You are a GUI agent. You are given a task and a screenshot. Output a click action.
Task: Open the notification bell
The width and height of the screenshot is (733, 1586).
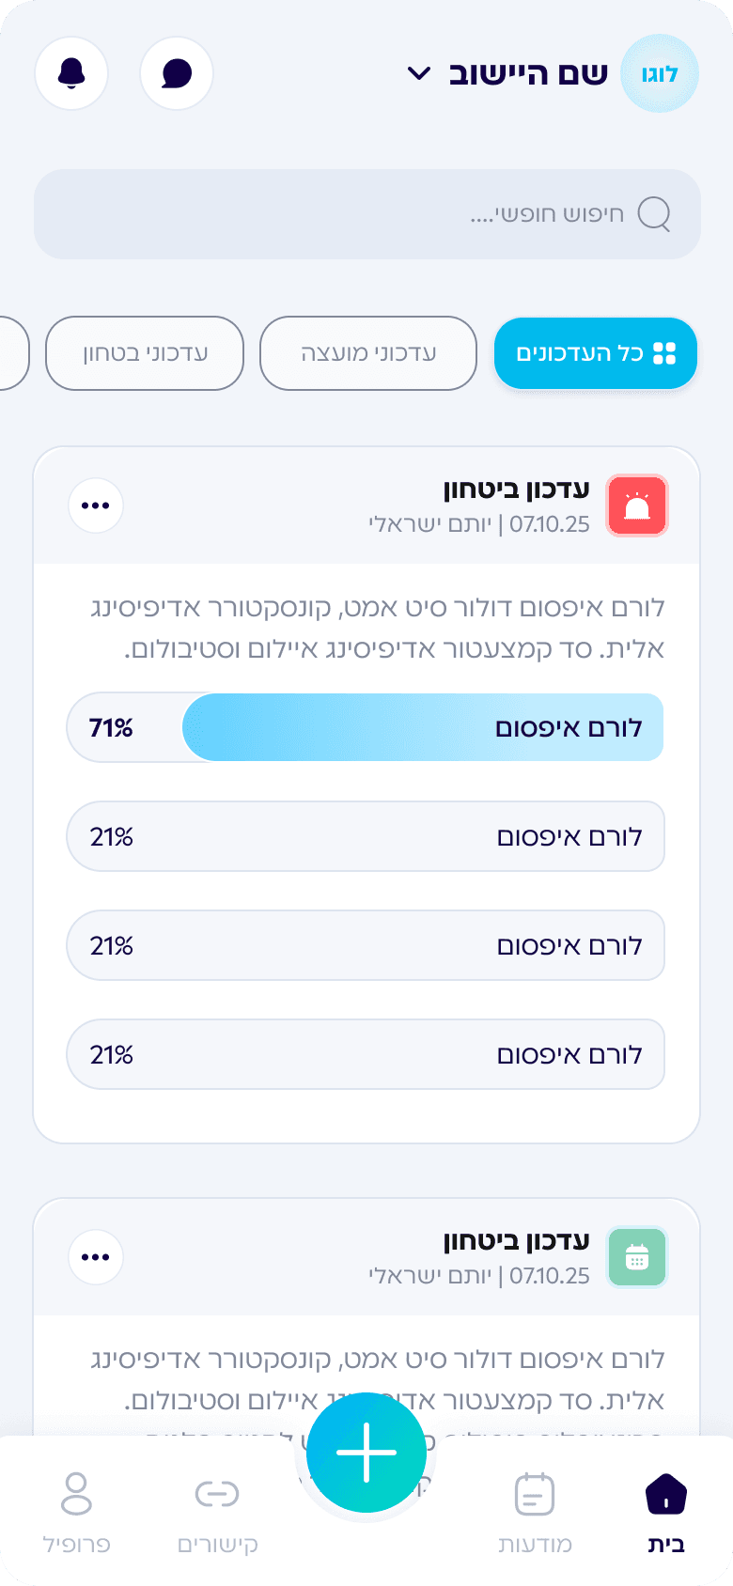click(71, 73)
